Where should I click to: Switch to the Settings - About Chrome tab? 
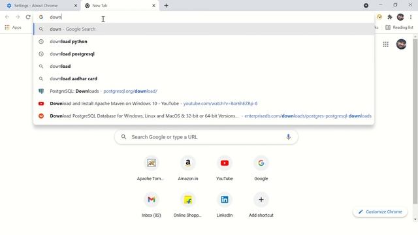[40, 6]
